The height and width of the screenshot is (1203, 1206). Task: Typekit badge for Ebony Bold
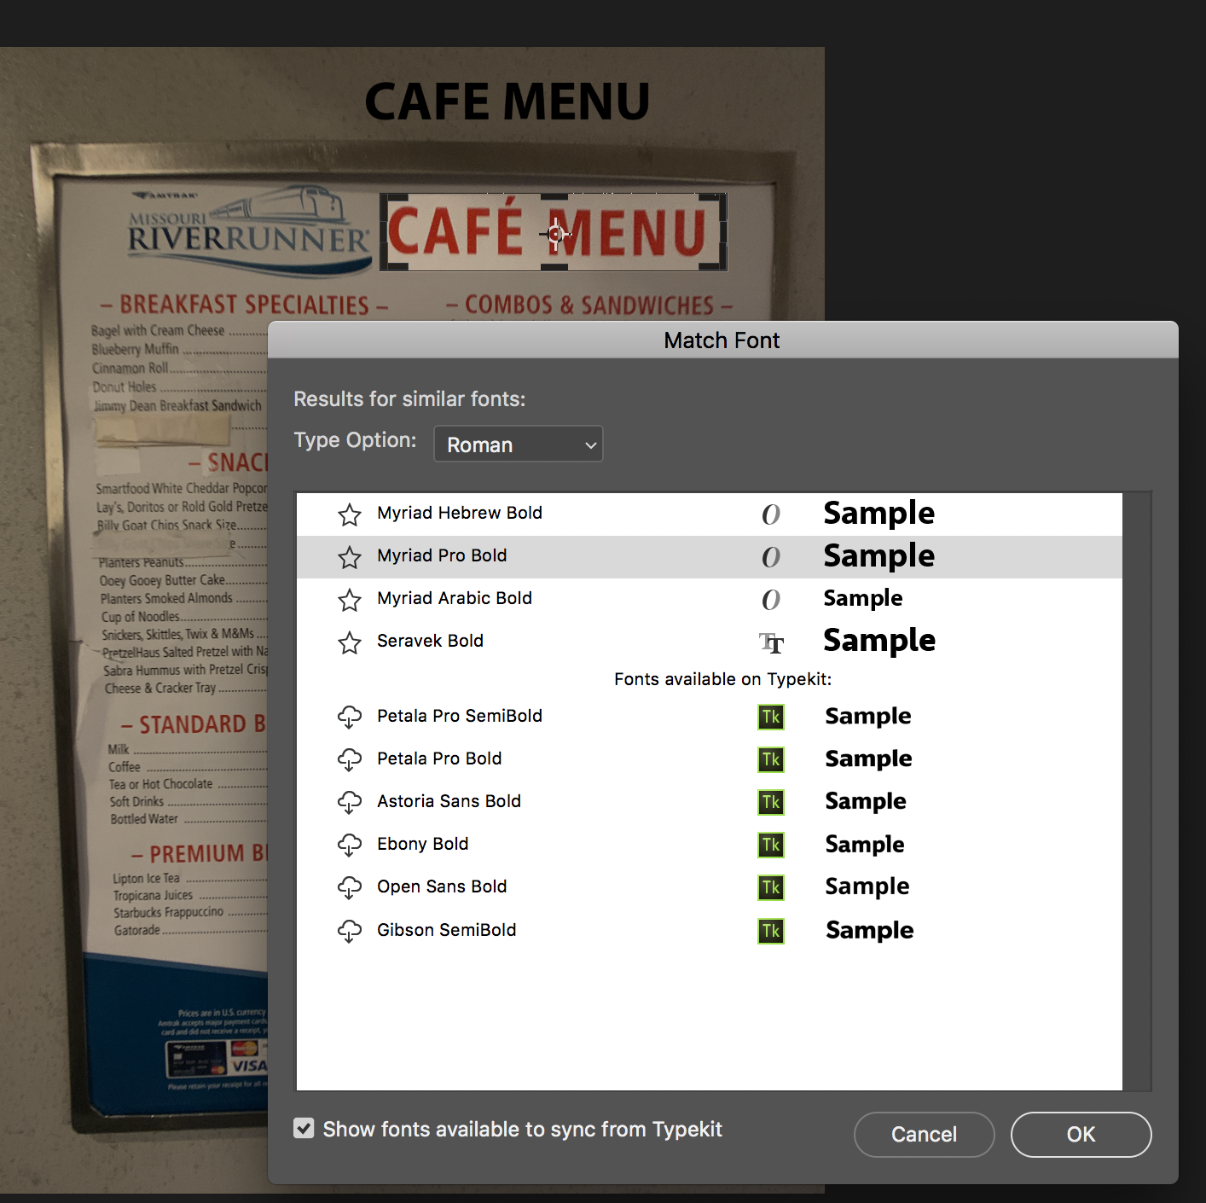point(771,845)
